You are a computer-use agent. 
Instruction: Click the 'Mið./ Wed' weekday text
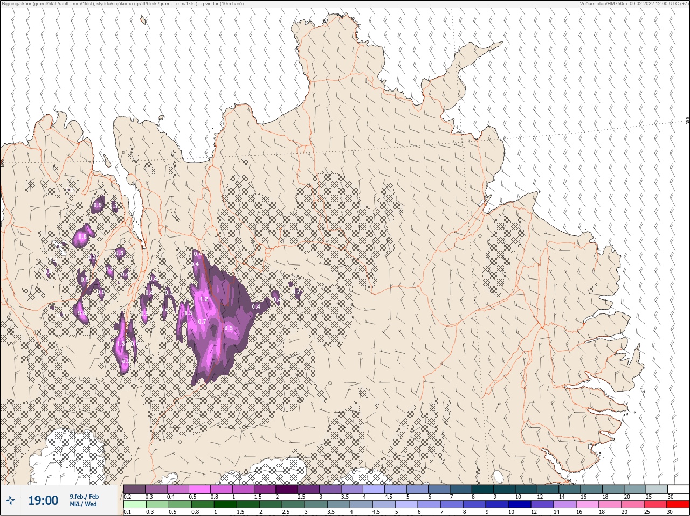[84, 505]
